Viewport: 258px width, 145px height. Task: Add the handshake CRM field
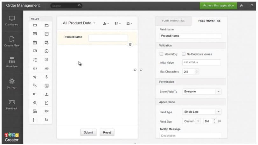[46, 111]
